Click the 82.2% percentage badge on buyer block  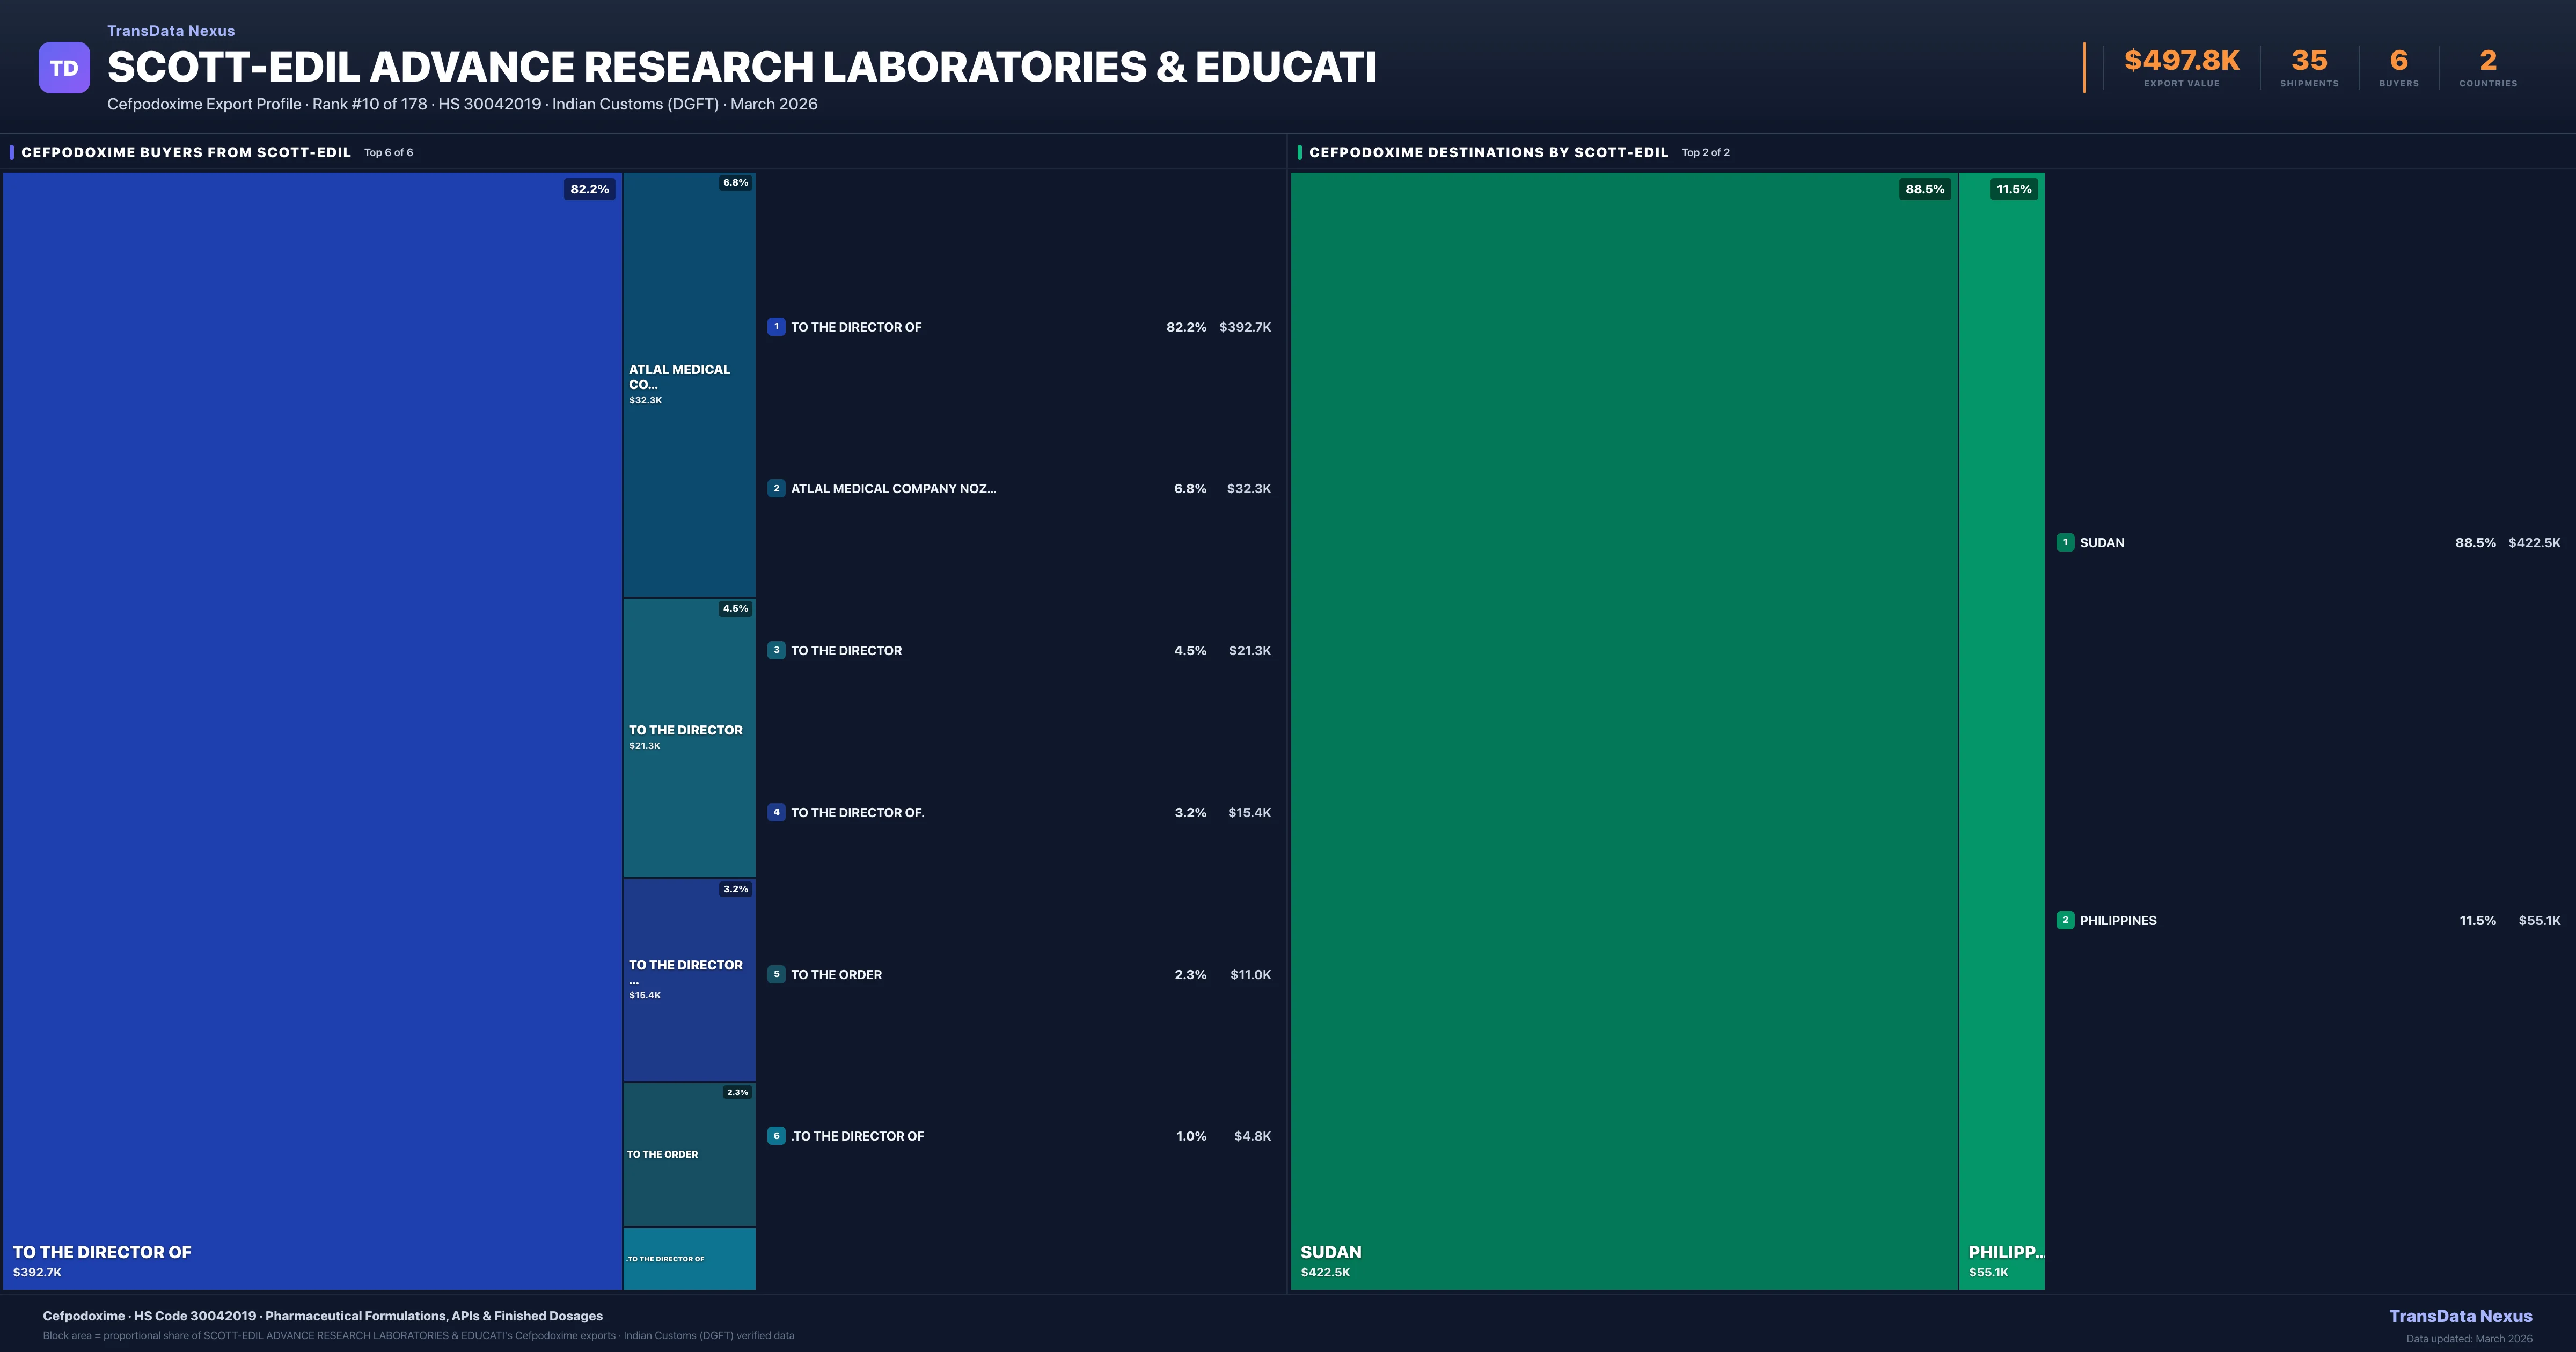tap(589, 188)
